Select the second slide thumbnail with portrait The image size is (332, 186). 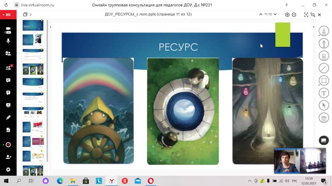[33, 39]
